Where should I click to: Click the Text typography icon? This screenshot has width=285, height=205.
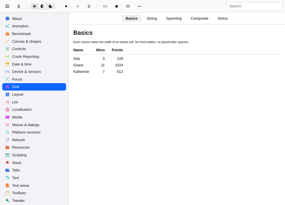click(x=7, y=178)
